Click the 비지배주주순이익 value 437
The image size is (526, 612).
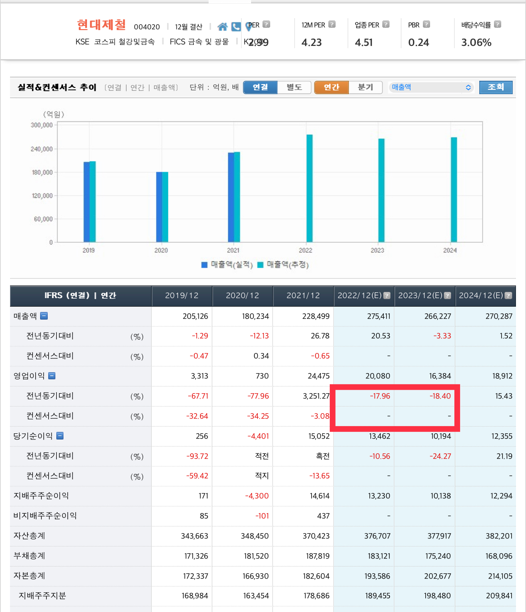point(323,516)
